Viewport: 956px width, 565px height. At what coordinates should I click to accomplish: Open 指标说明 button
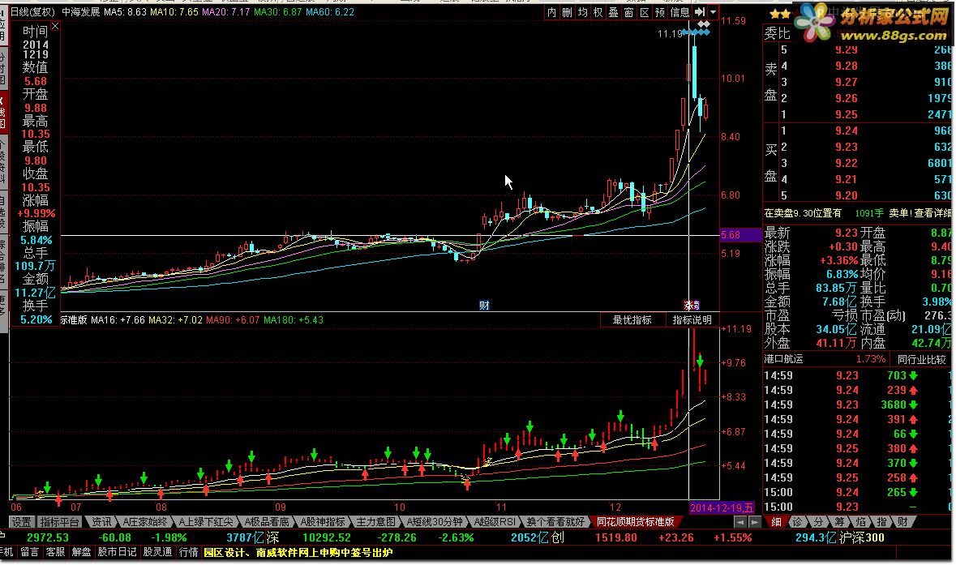click(692, 320)
